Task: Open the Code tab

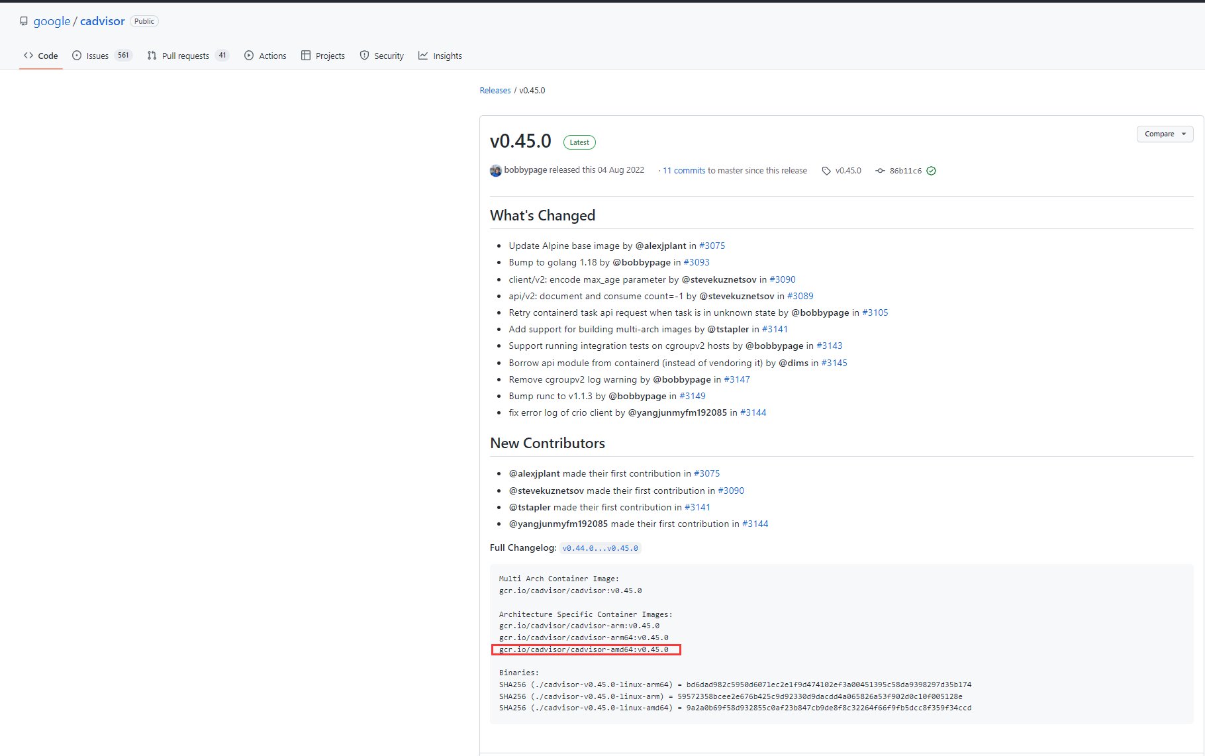Action: click(x=40, y=56)
